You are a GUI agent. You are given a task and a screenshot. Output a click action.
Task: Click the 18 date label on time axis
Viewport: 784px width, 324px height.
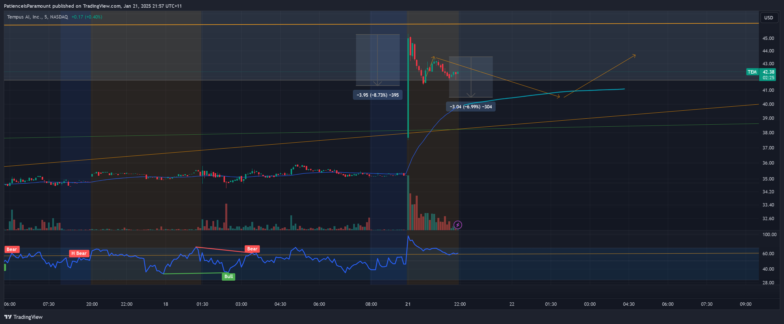[165, 304]
